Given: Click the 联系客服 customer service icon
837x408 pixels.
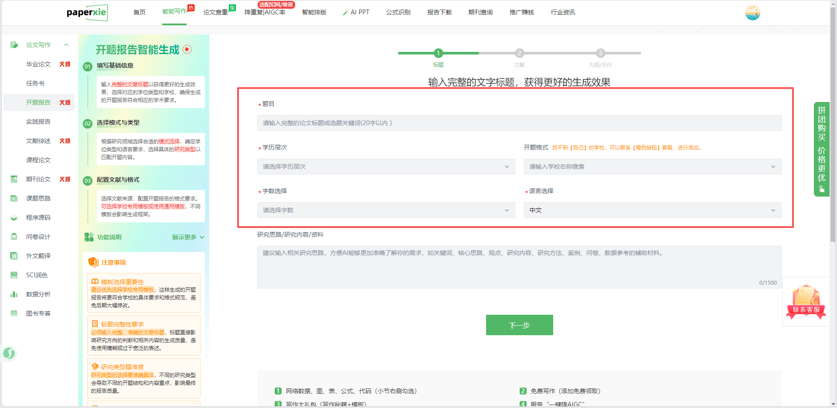Looking at the screenshot, I should pyautogui.click(x=806, y=302).
